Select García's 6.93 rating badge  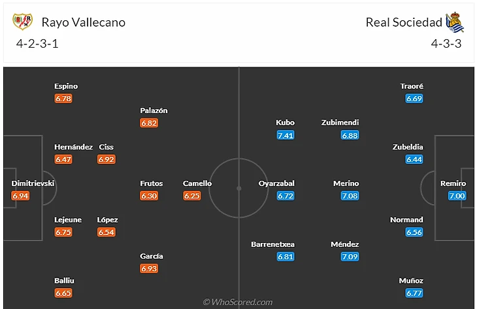click(x=149, y=268)
